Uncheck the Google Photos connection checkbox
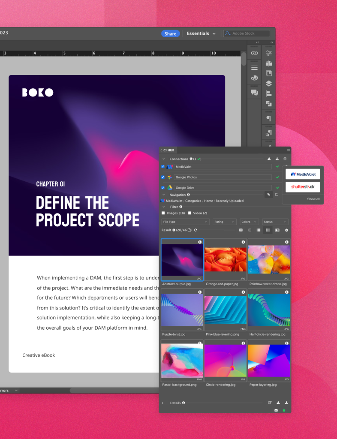This screenshot has height=439, width=337. (x=163, y=177)
